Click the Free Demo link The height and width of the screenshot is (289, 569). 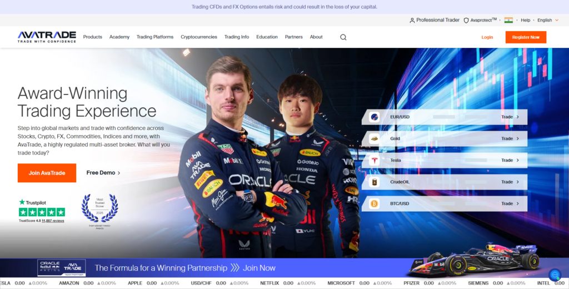click(x=103, y=173)
